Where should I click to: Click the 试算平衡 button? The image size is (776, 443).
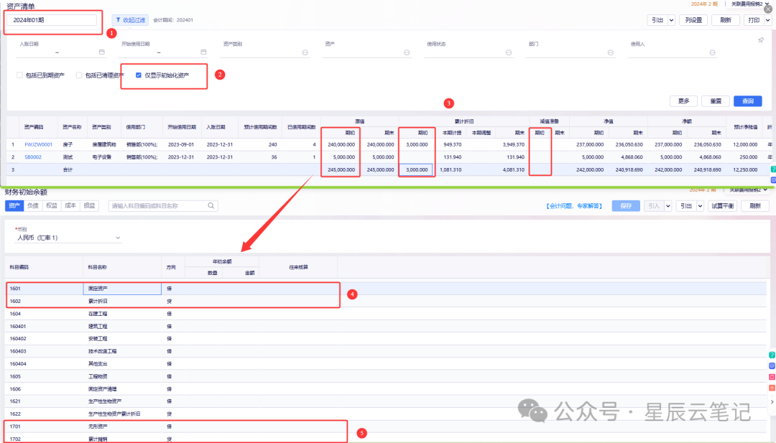click(x=723, y=206)
